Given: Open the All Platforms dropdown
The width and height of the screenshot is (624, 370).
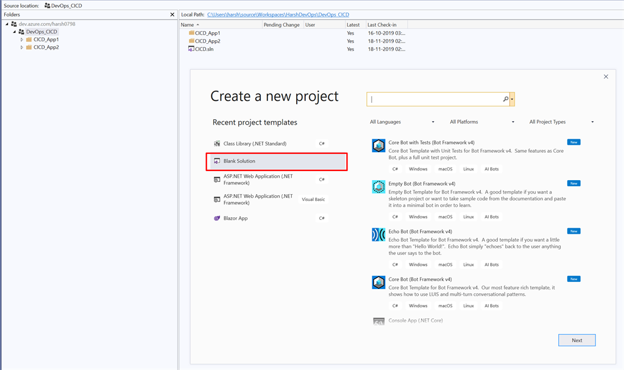Looking at the screenshot, I should pyautogui.click(x=482, y=122).
